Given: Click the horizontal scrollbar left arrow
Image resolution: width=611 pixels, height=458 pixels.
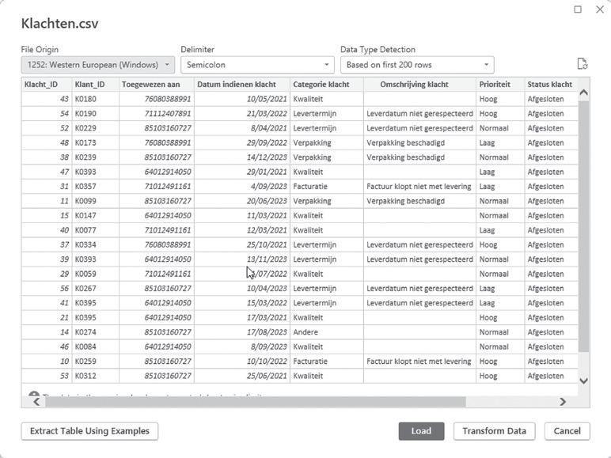Looking at the screenshot, I should coord(36,402).
